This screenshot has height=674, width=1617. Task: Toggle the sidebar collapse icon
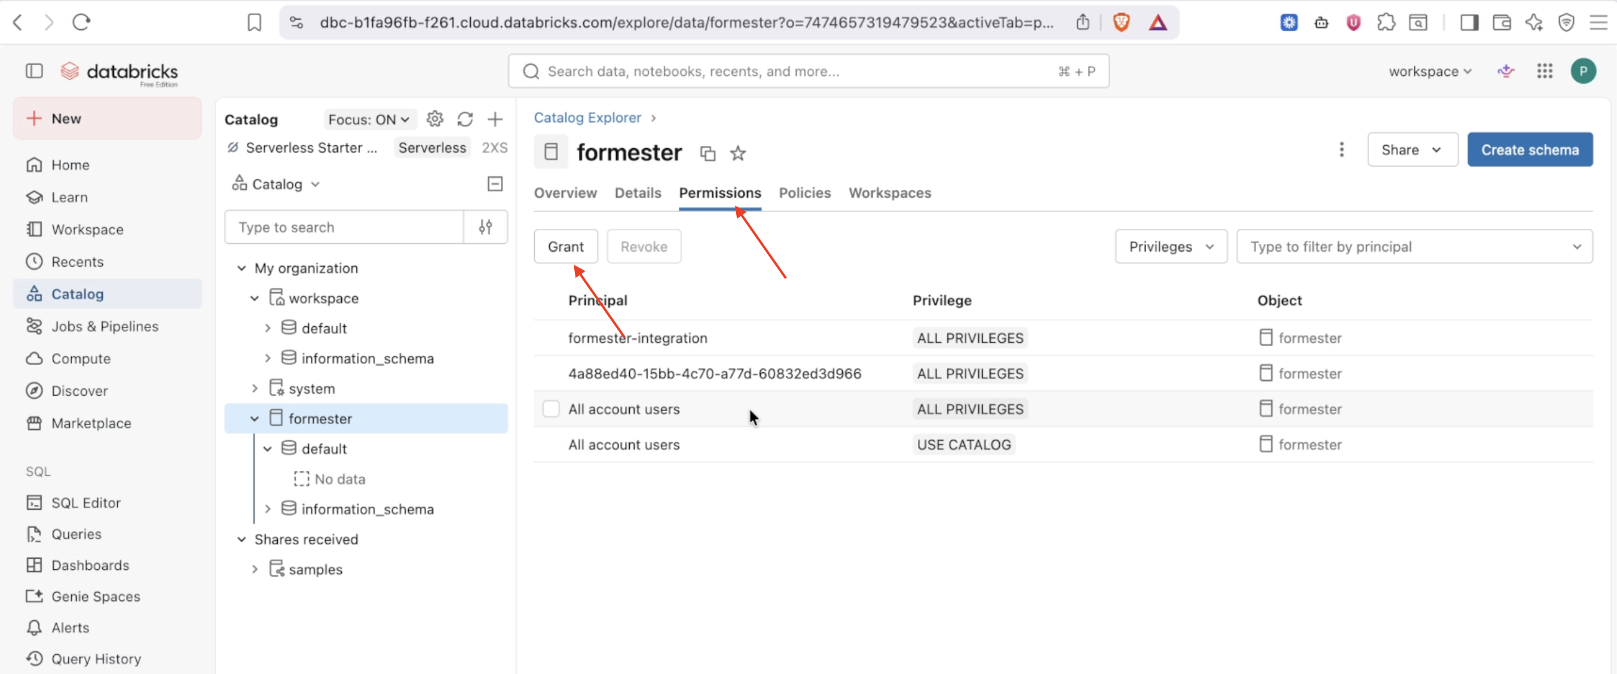point(34,71)
